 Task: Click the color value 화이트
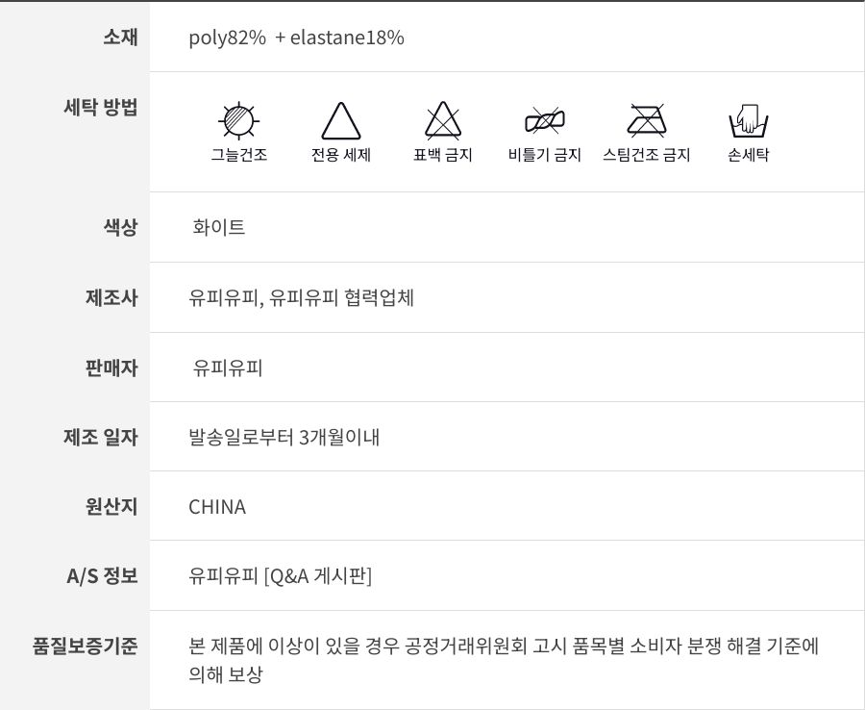219,227
